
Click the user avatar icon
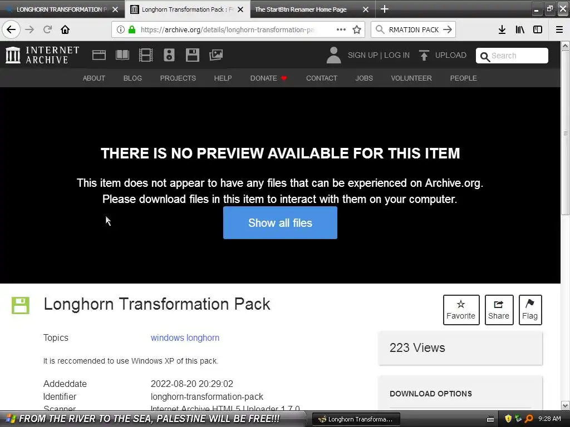point(333,55)
